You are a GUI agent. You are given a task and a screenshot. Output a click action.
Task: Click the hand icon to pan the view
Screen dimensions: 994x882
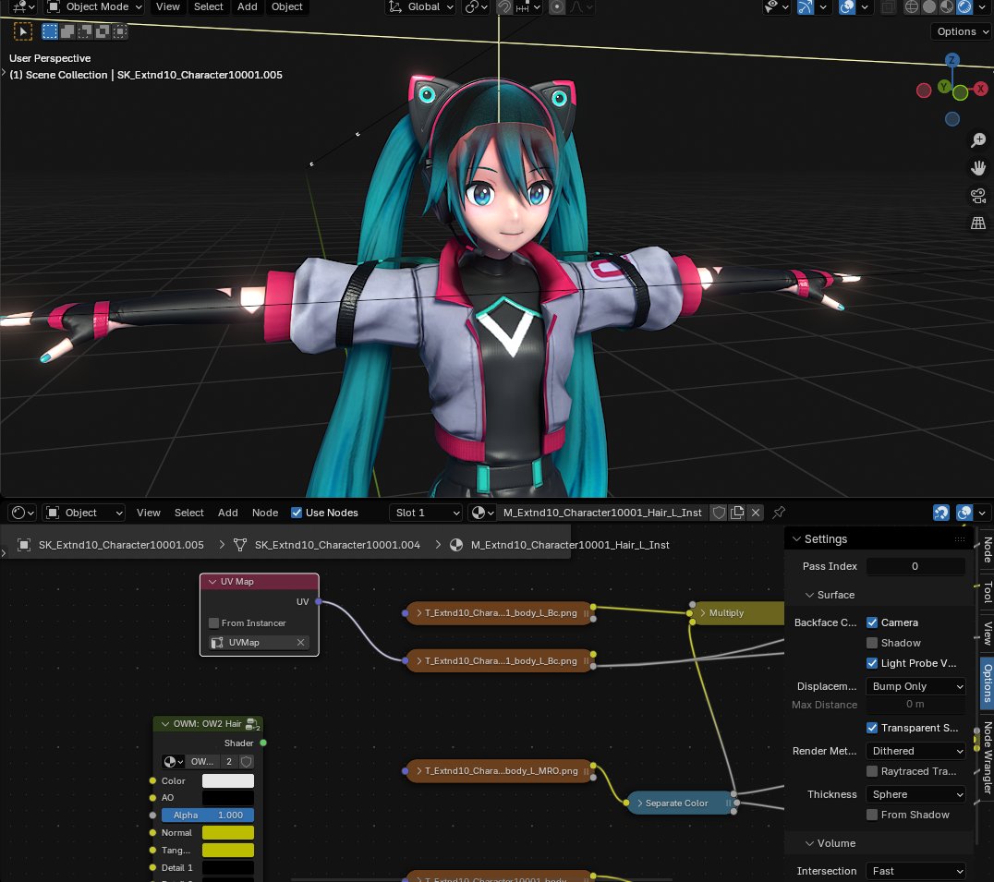[978, 167]
